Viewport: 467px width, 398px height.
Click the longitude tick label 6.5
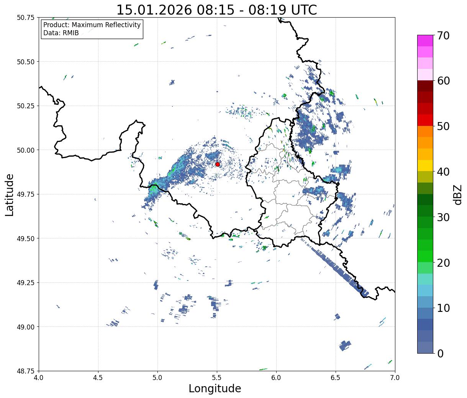pos(336,377)
